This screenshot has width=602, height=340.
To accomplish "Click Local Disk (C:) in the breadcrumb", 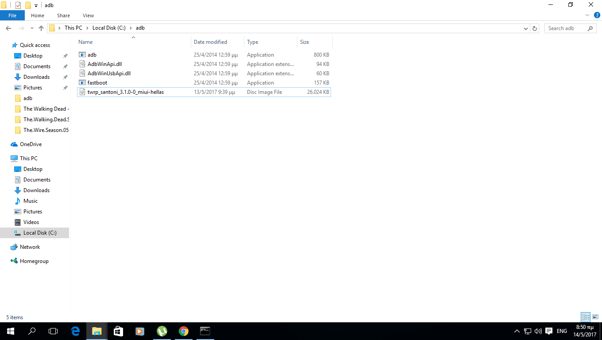I will tap(109, 28).
